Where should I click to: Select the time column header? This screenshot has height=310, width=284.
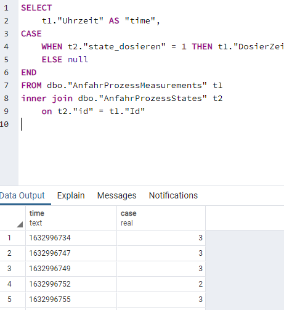click(x=71, y=218)
